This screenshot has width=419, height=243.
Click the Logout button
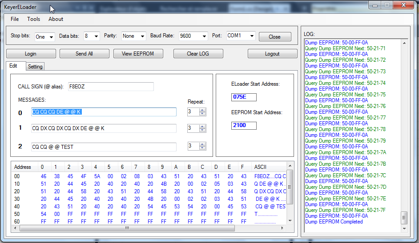(272, 54)
